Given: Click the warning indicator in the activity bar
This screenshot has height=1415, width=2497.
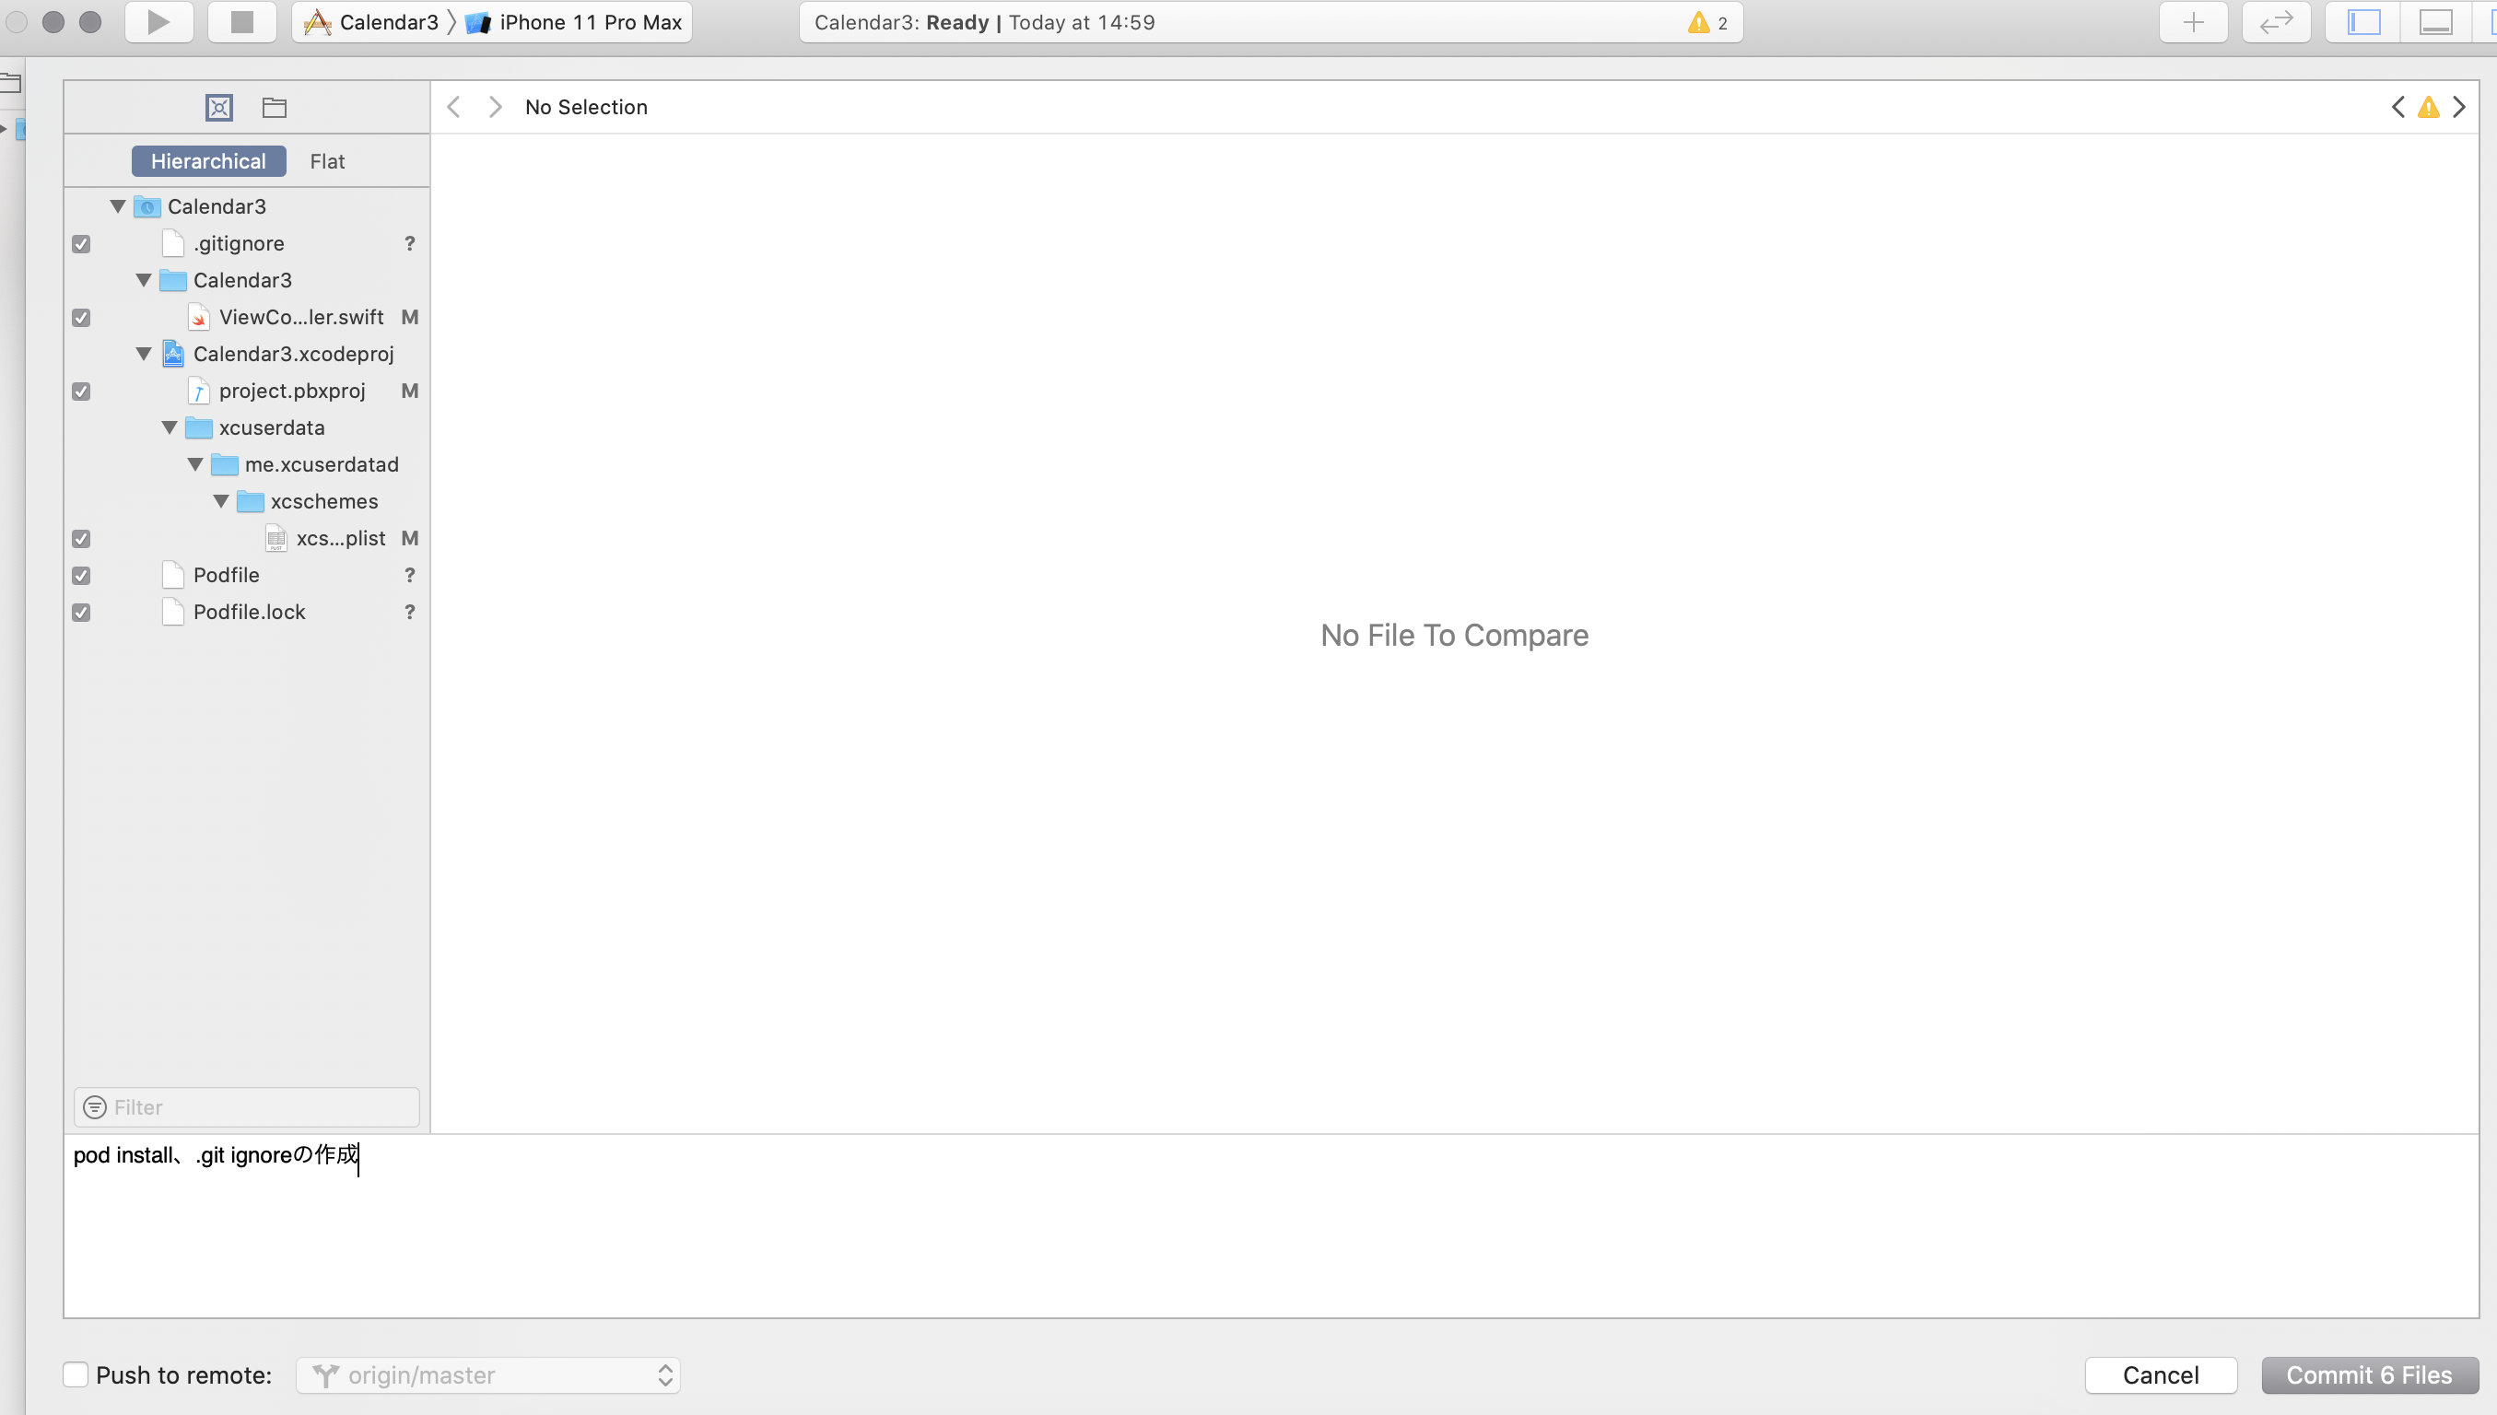Looking at the screenshot, I should [x=1706, y=22].
